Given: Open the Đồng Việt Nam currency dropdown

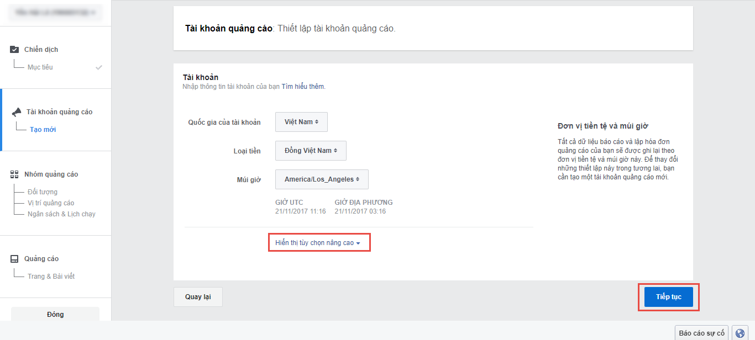Looking at the screenshot, I should tap(311, 151).
